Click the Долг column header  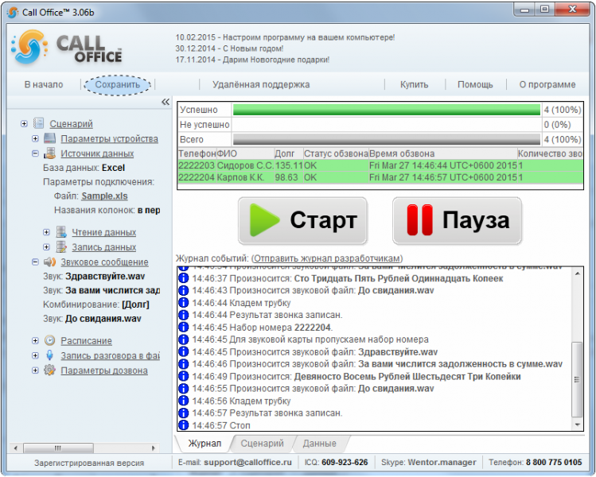pyautogui.click(x=289, y=153)
